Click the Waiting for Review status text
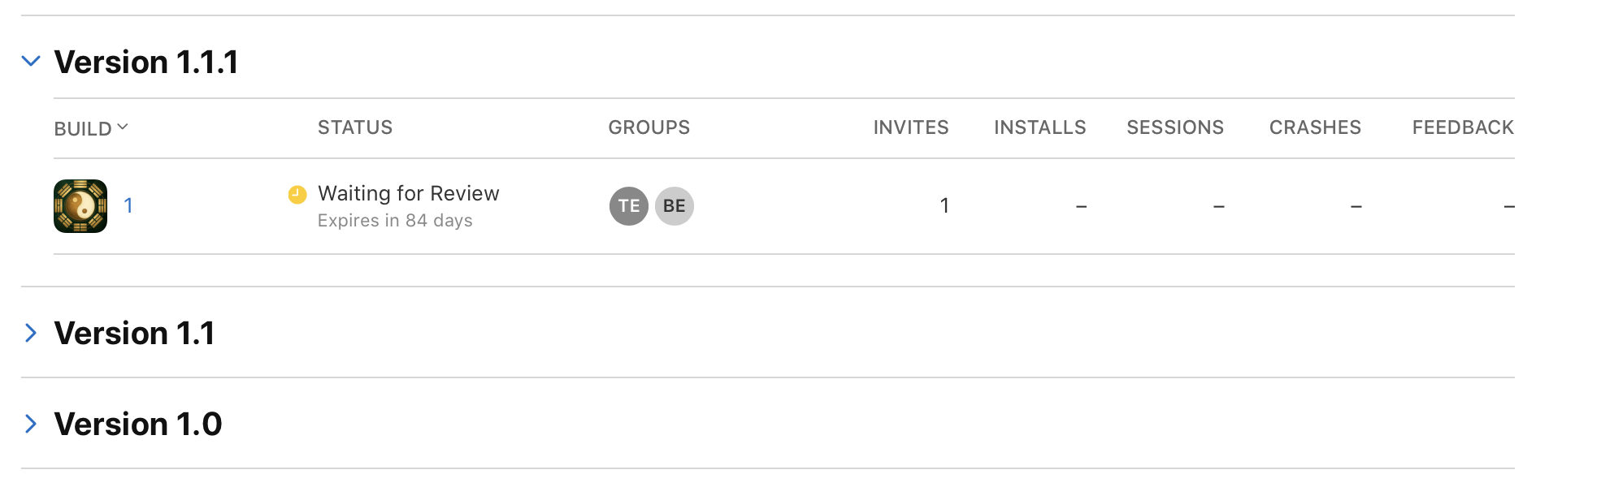The width and height of the screenshot is (1614, 500). point(409,193)
